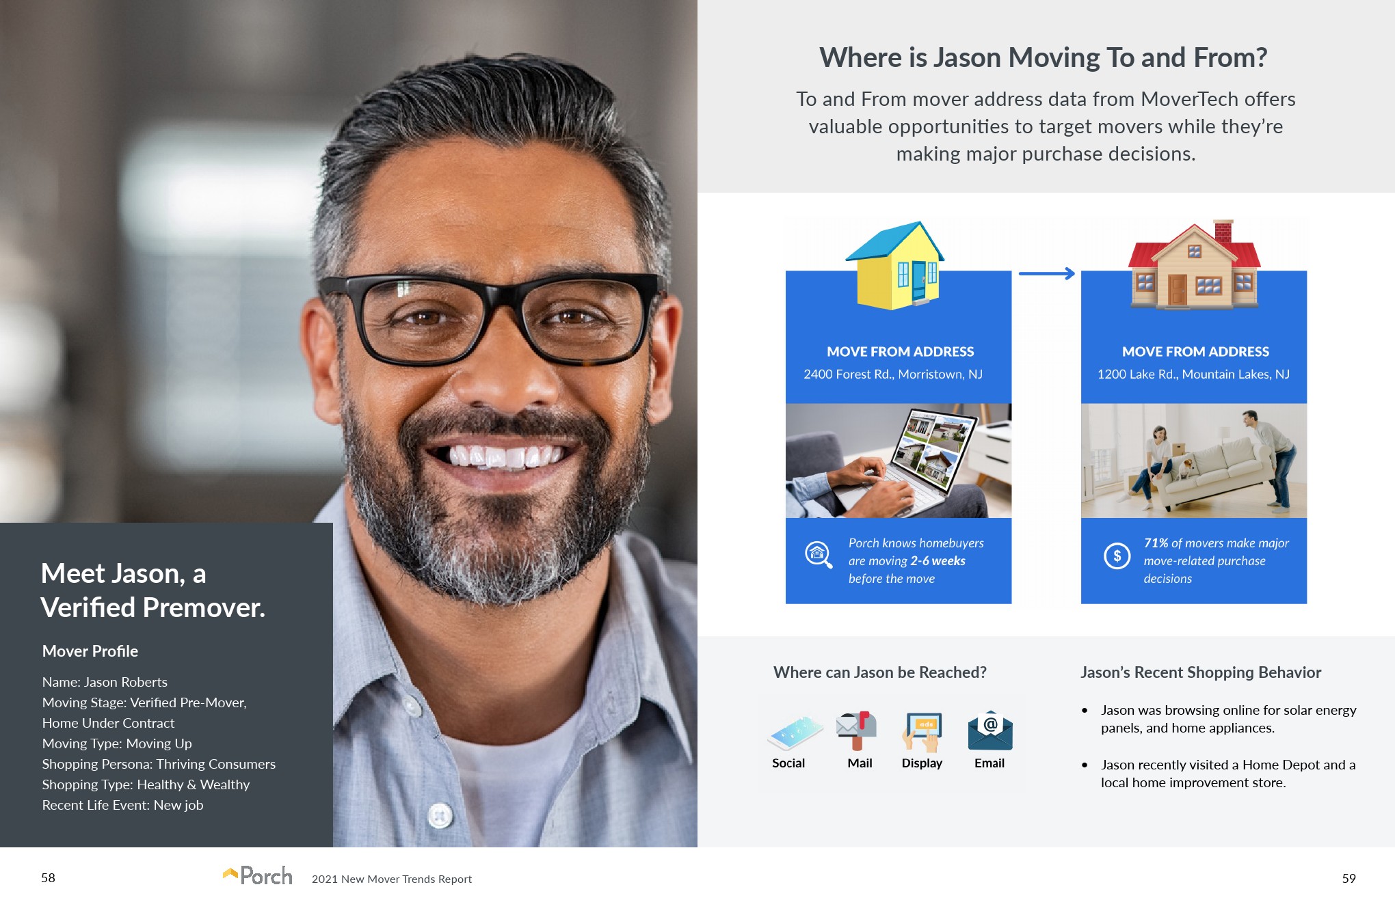Click the 'Where is Jason Moving' heading
The height and width of the screenshot is (902, 1395).
click(x=1043, y=57)
